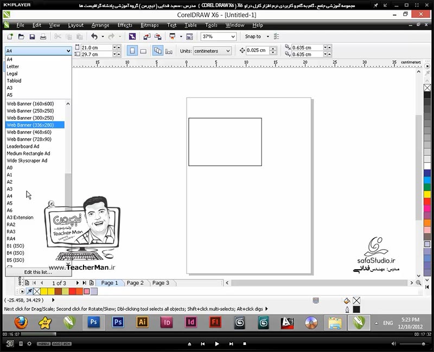Screen dimensions: 434x352
Task: Click No color swatch atop right palette
Action: point(427,88)
